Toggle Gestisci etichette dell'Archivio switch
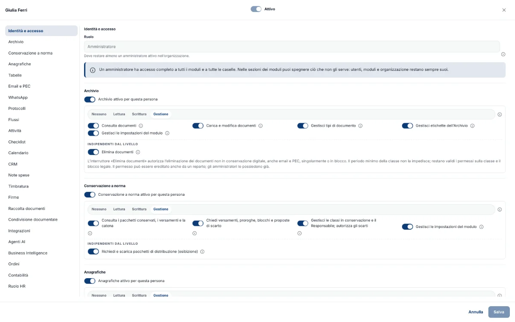Viewport: 515px width, 322px height. pyautogui.click(x=407, y=126)
